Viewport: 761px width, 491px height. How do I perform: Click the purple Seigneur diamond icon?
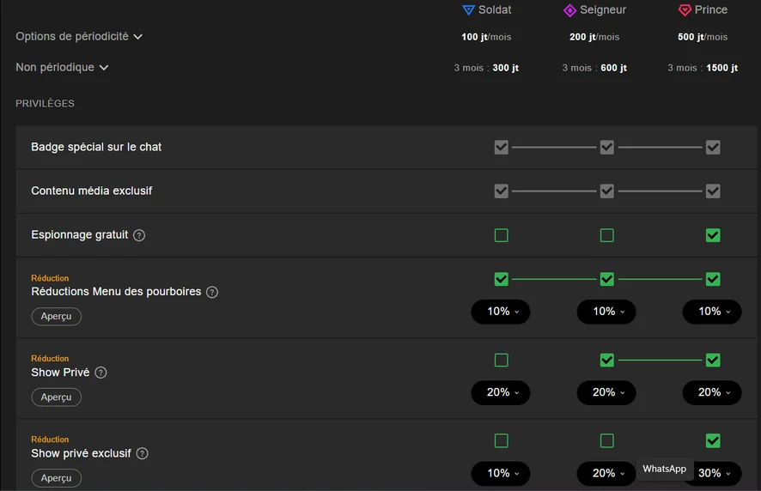569,10
